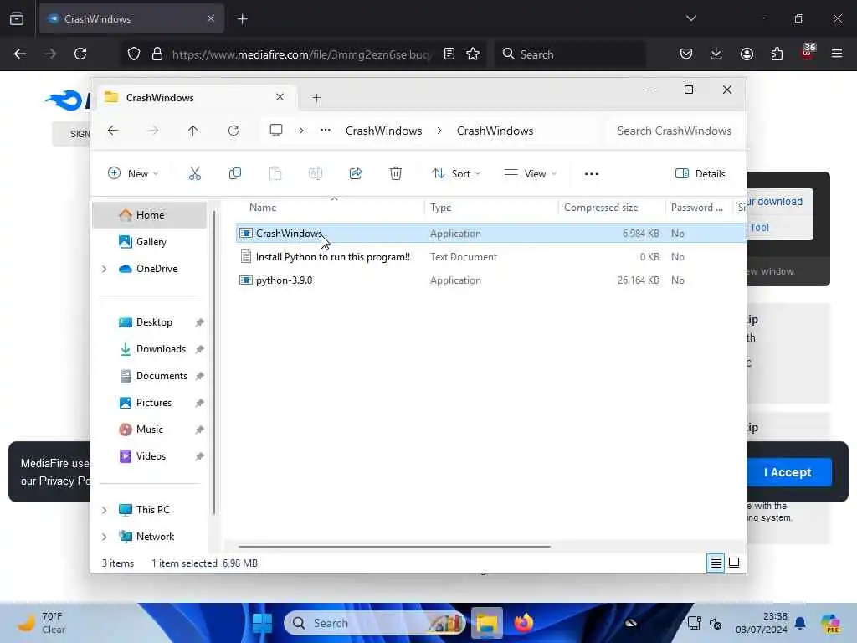Reload the page in Firefox

click(80, 54)
